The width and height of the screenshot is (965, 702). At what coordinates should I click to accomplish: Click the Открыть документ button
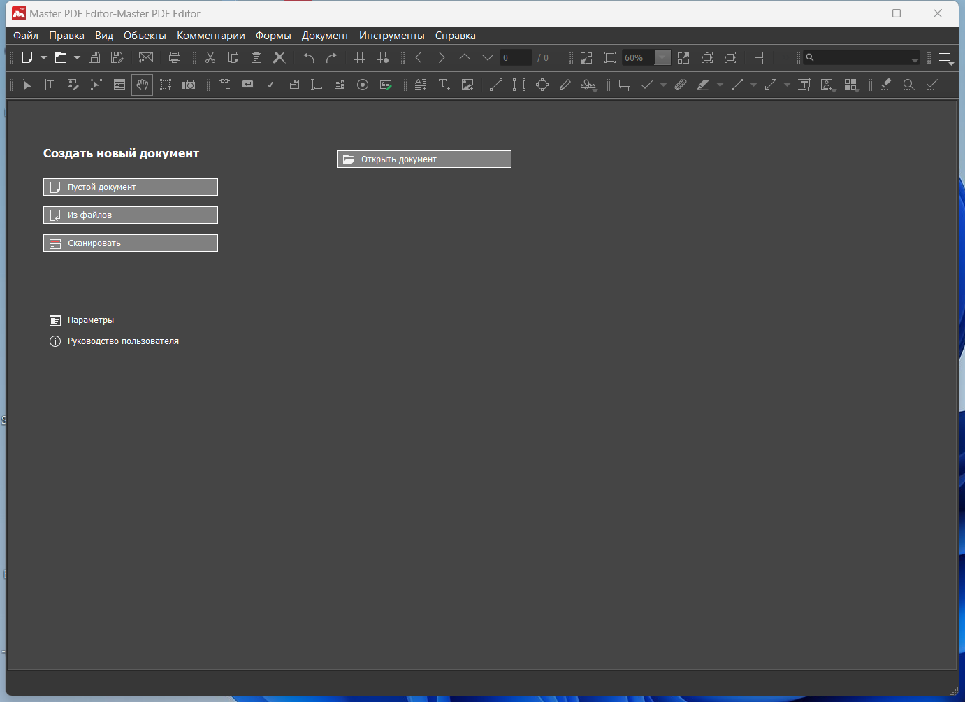click(x=423, y=159)
